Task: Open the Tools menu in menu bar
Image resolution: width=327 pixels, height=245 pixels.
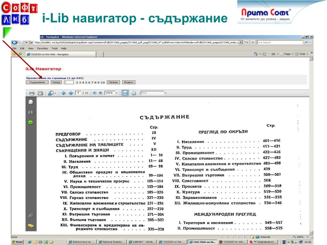Action: point(55,48)
